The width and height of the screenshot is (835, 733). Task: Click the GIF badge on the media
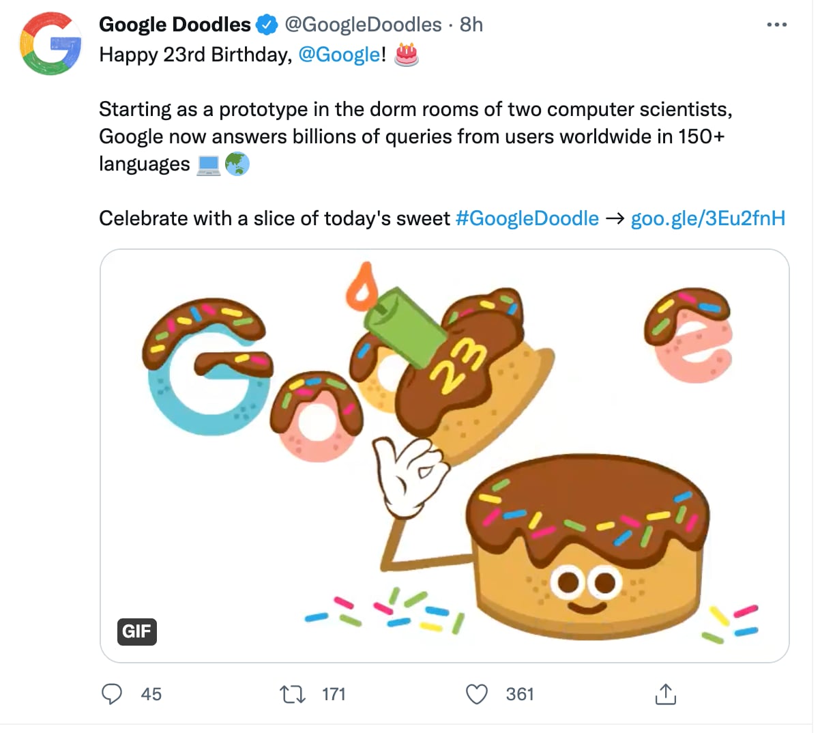point(137,631)
